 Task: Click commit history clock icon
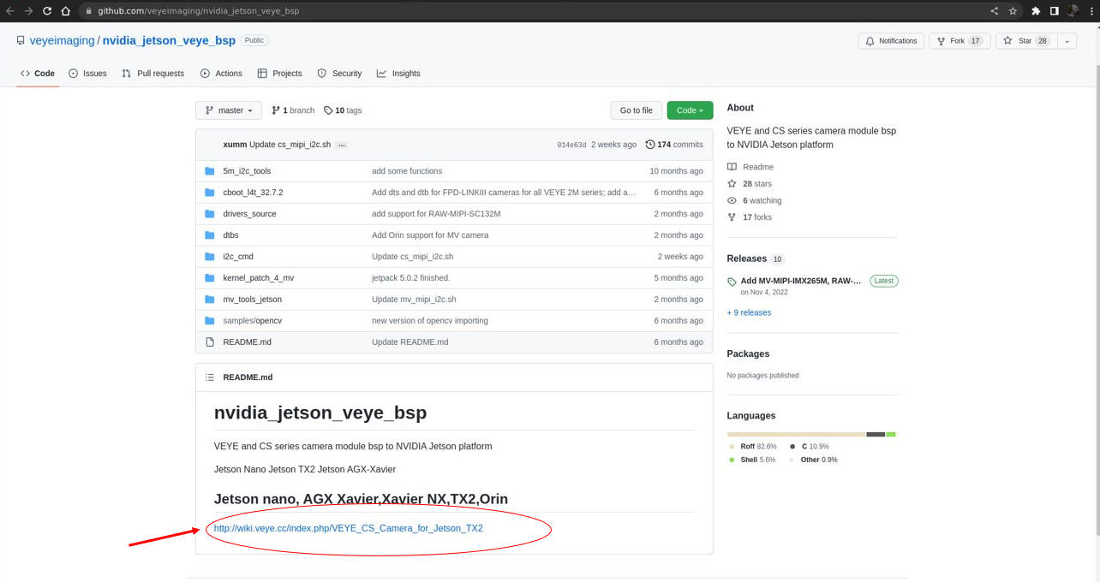650,145
